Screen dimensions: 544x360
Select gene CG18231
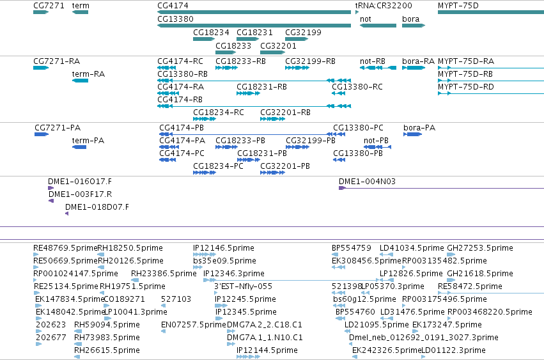point(248,39)
